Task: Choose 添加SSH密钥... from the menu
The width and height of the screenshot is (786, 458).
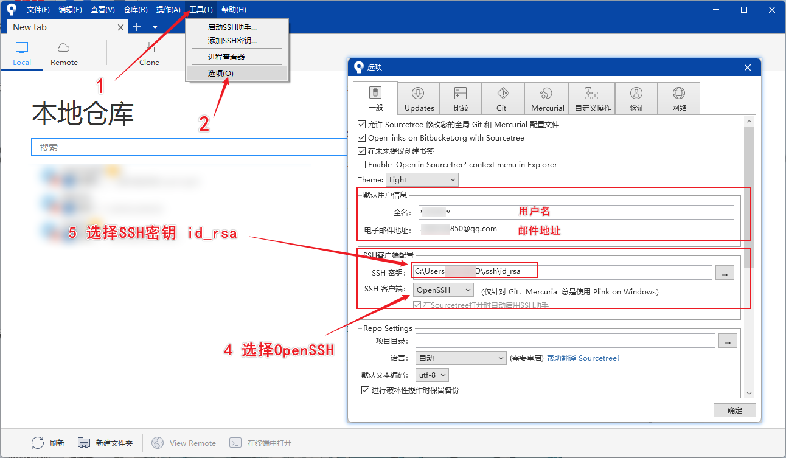Action: point(237,41)
